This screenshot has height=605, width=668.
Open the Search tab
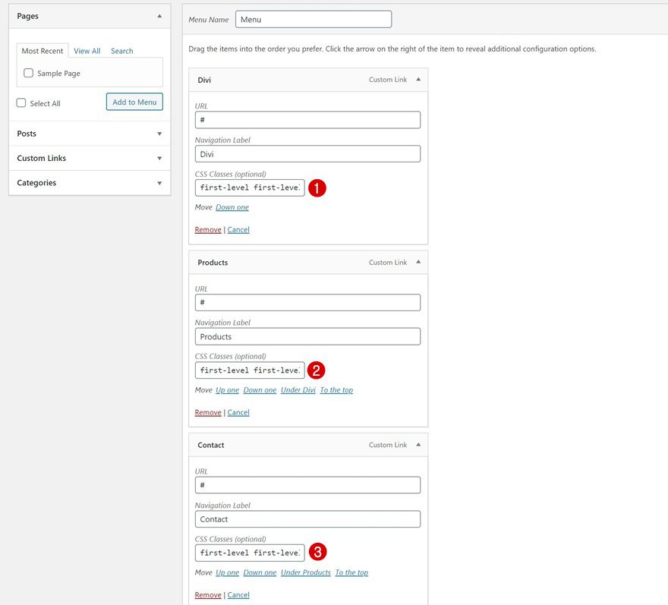[x=121, y=50]
